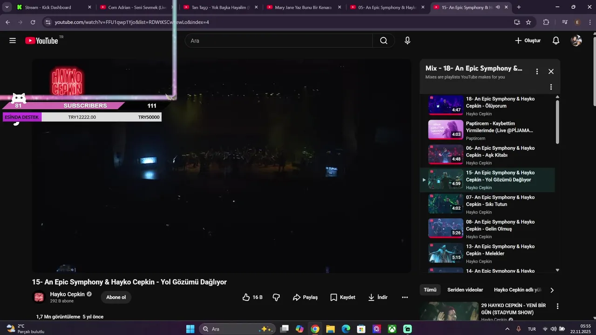This screenshot has width=596, height=335.
Task: Open 29 HAYKO CEPKİN YENİ BİR GÜN thumbnail
Action: tap(449, 312)
